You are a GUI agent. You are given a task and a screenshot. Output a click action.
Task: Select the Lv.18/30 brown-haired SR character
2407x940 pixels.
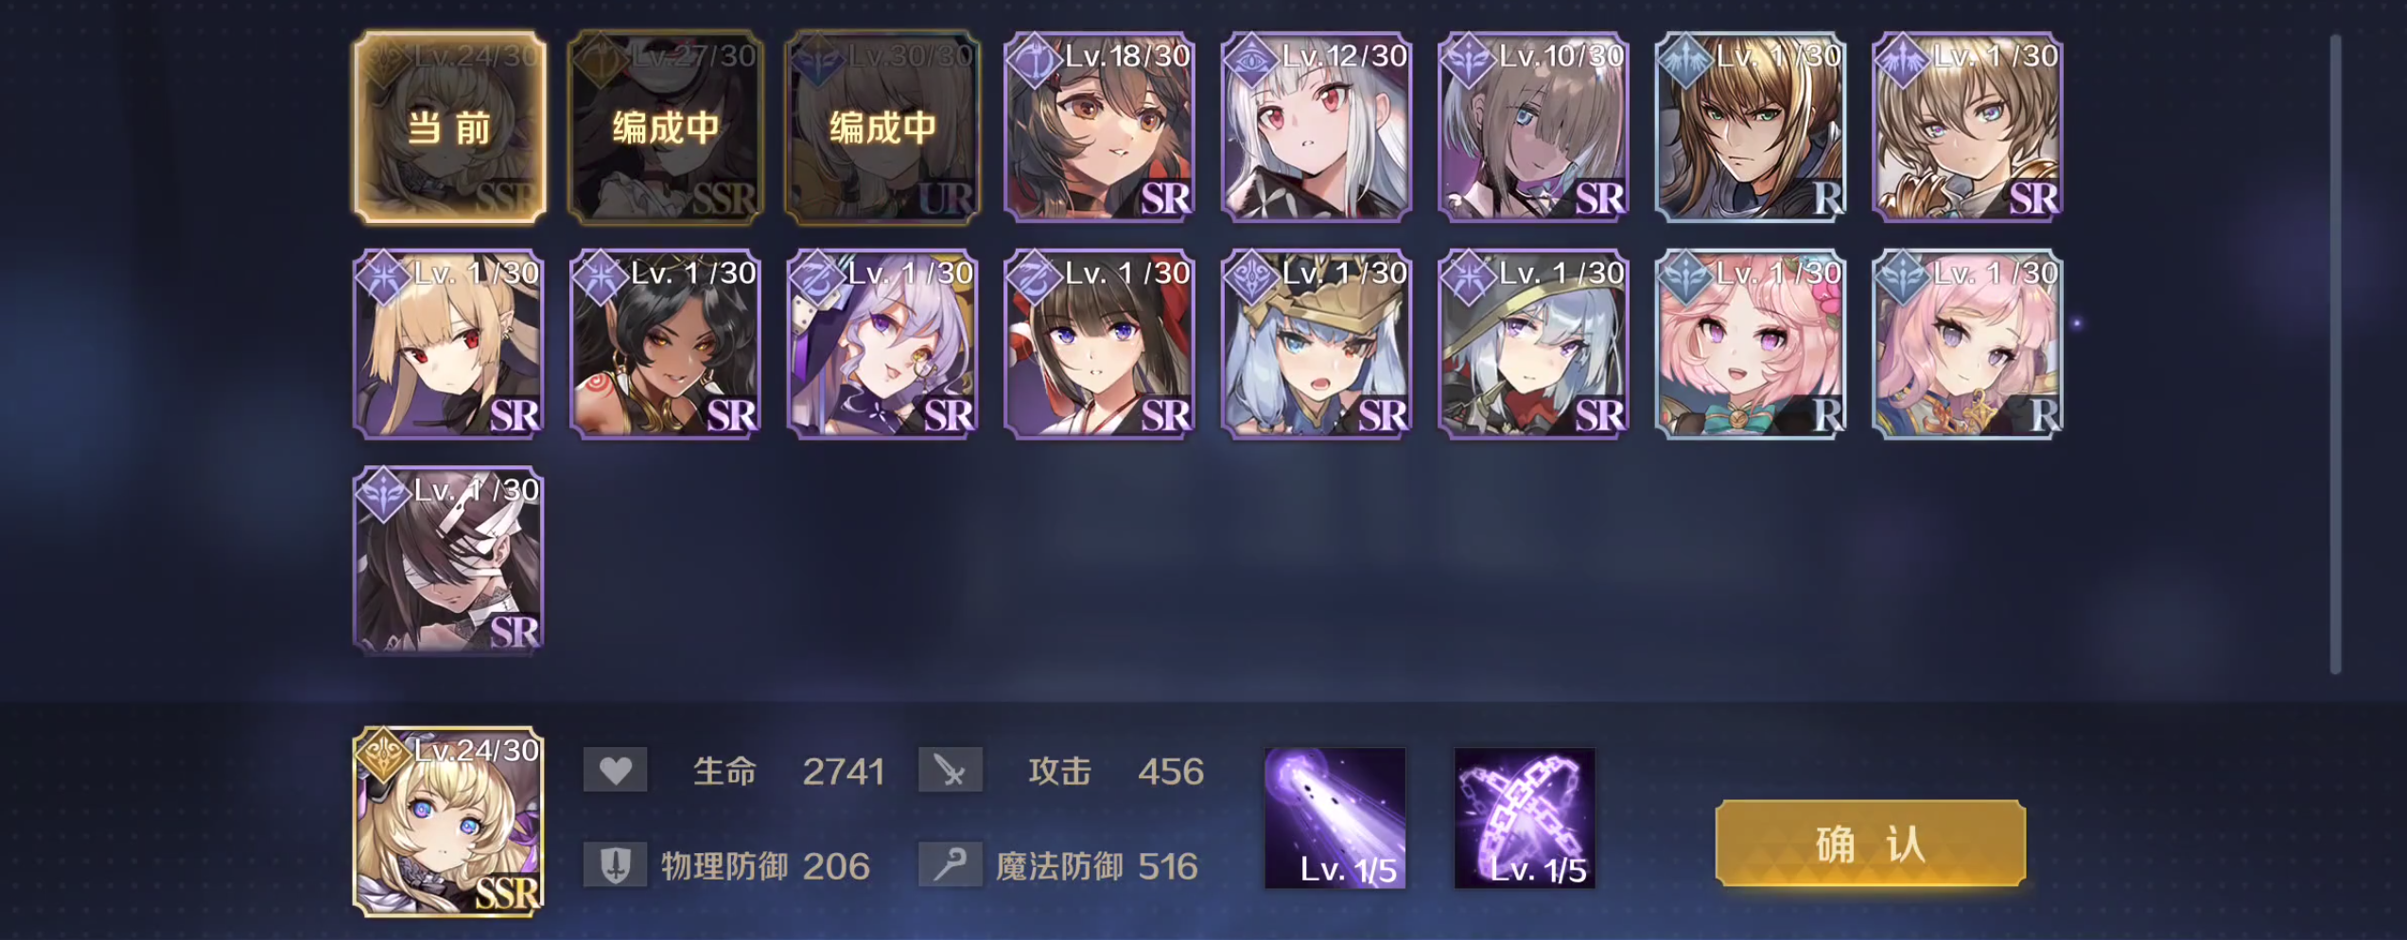tap(1099, 128)
